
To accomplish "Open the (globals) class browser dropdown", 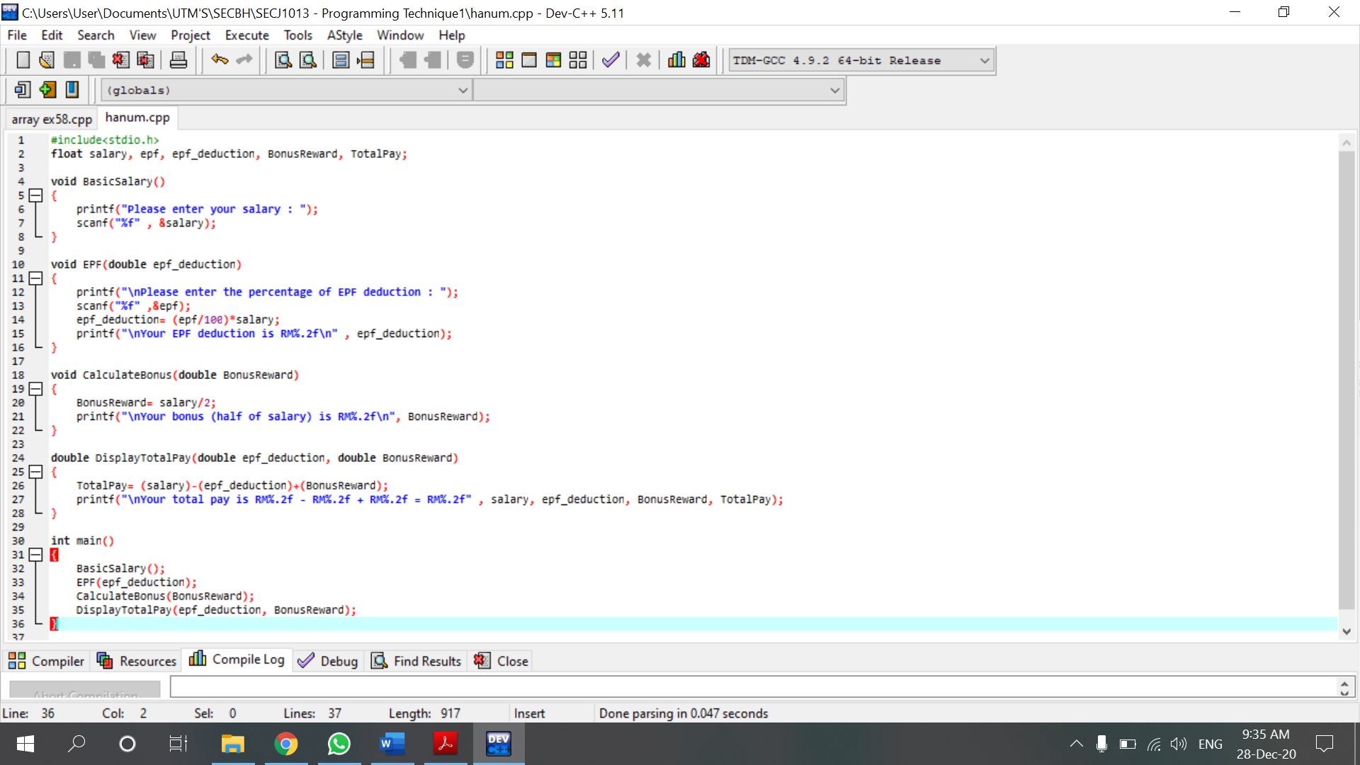I will click(x=463, y=89).
